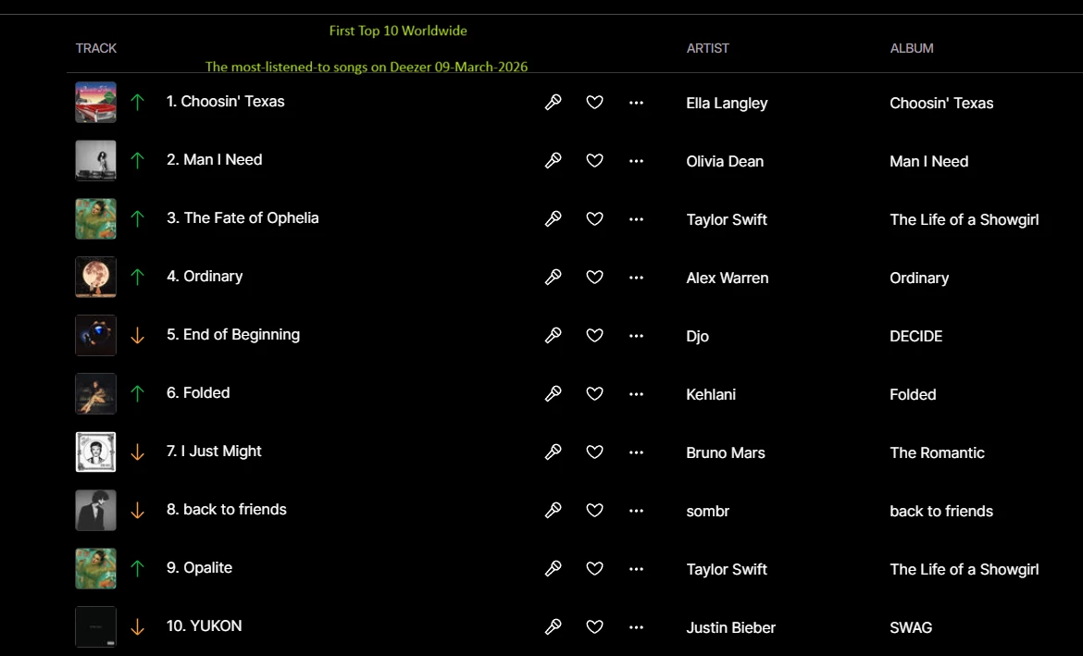Sort by the TRACK column header
Screen dimensions: 1083x656
(96, 48)
